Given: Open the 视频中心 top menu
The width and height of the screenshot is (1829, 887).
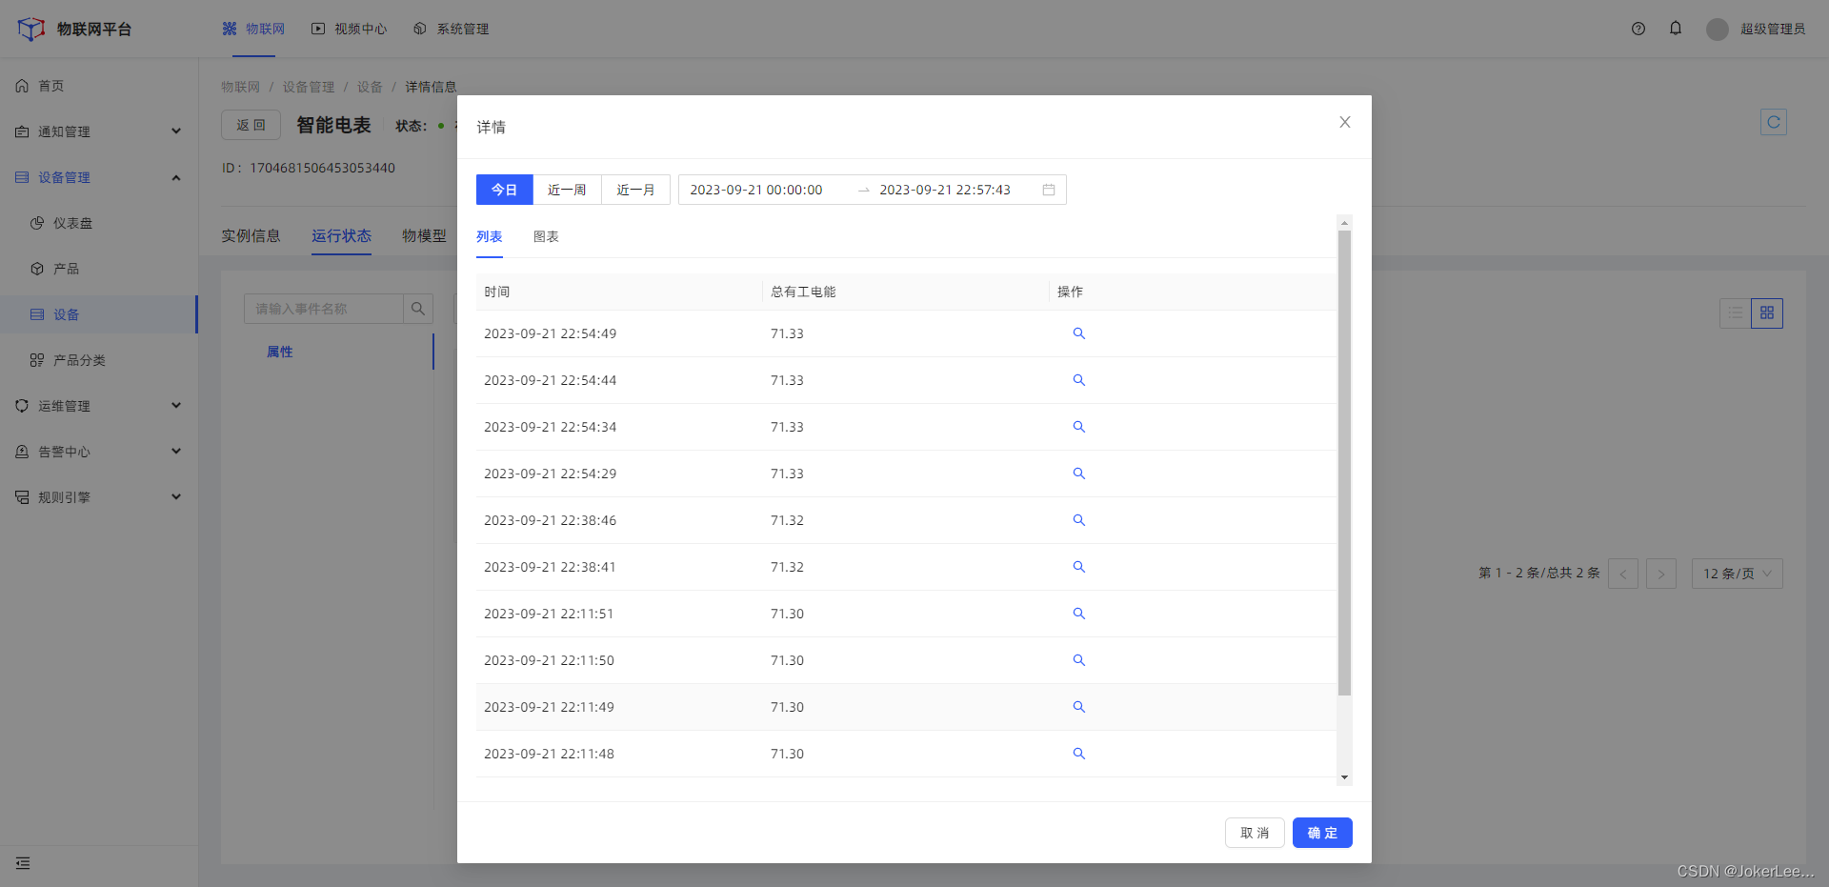Looking at the screenshot, I should coord(349,29).
